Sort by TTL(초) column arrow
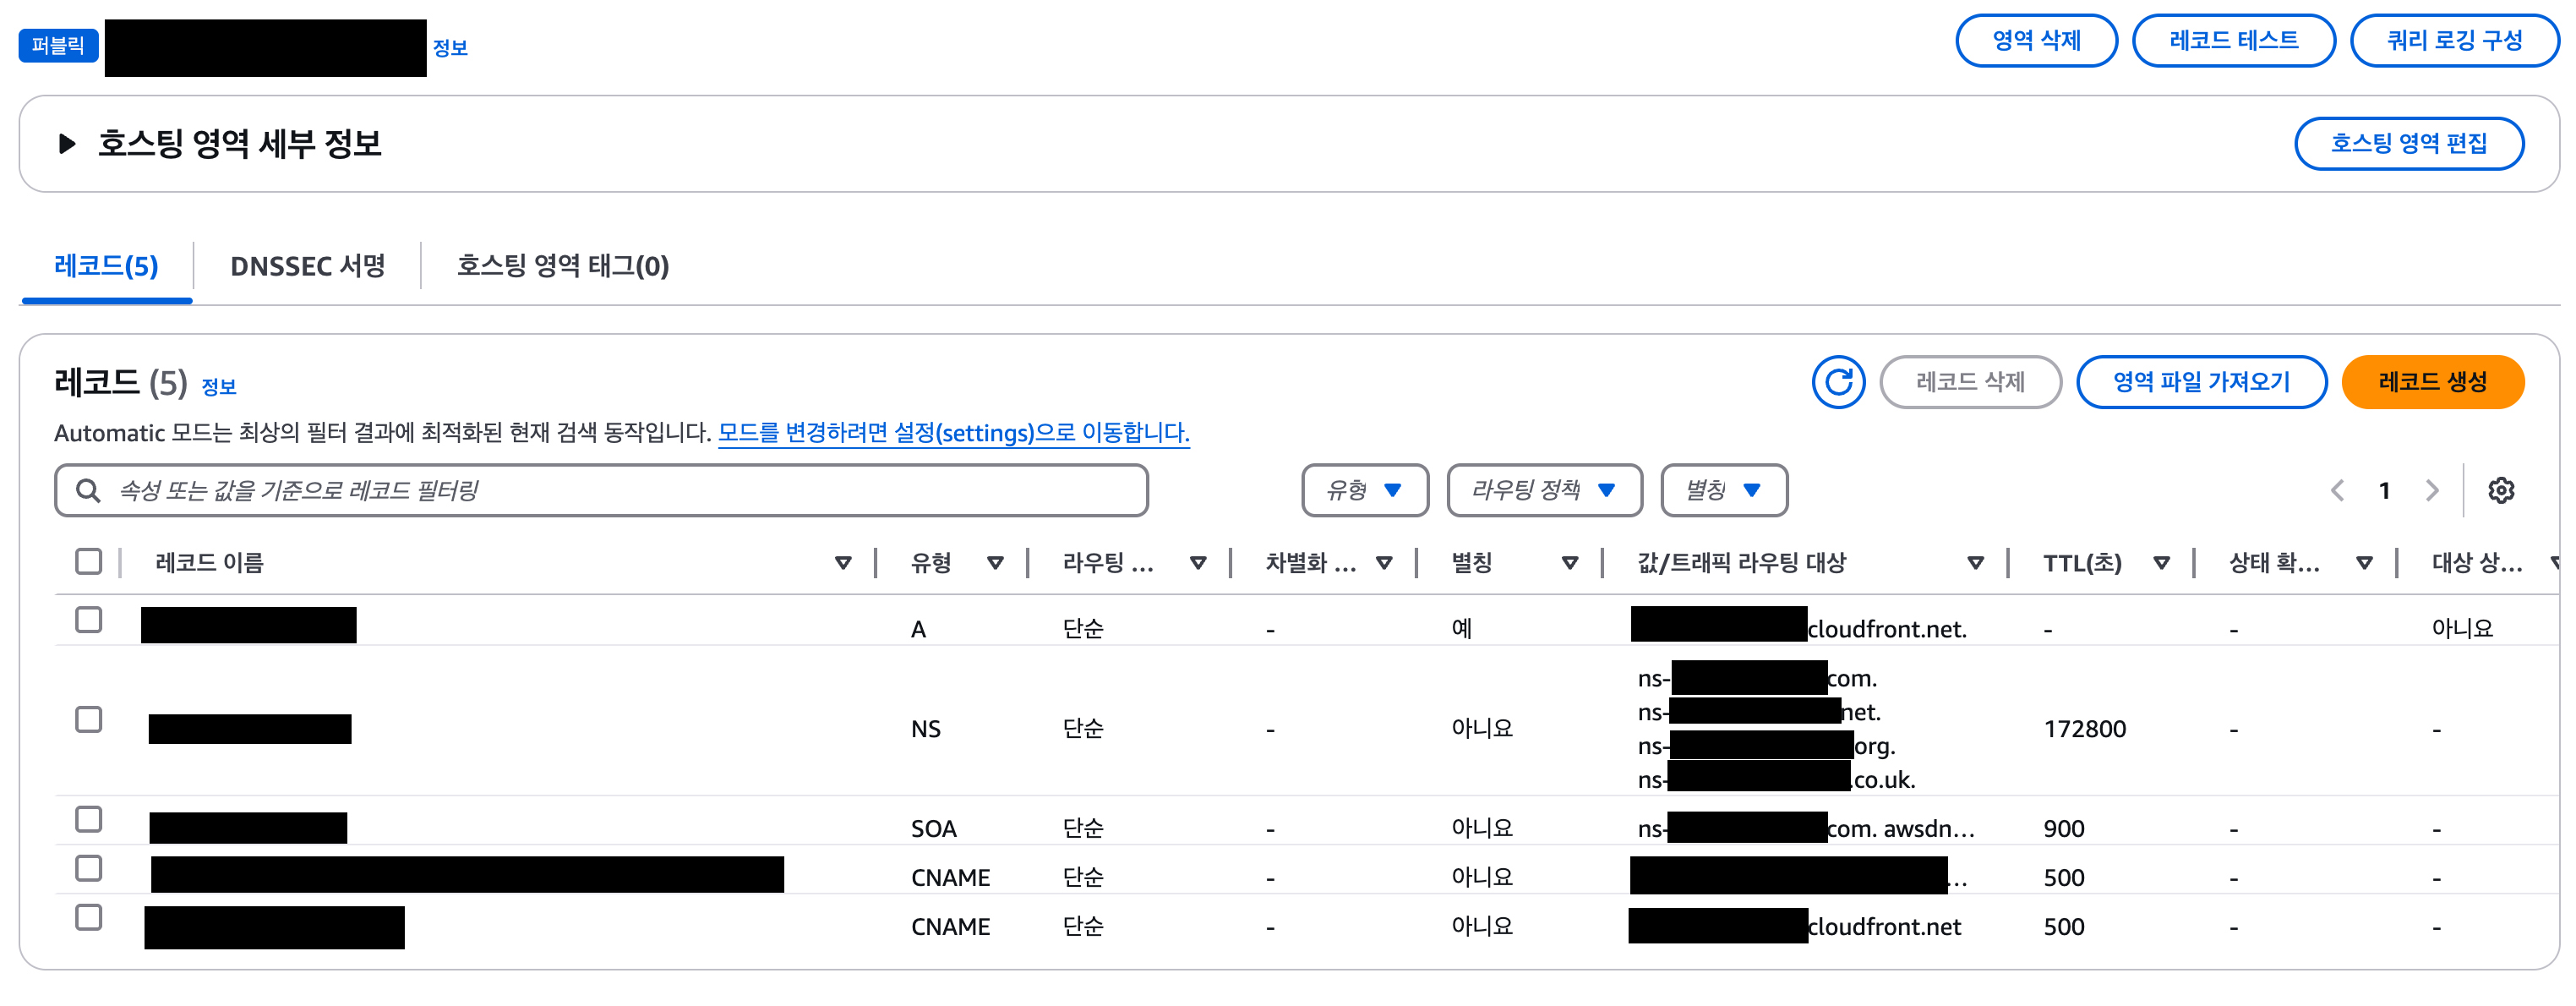This screenshot has width=2576, height=1006. click(x=2161, y=563)
